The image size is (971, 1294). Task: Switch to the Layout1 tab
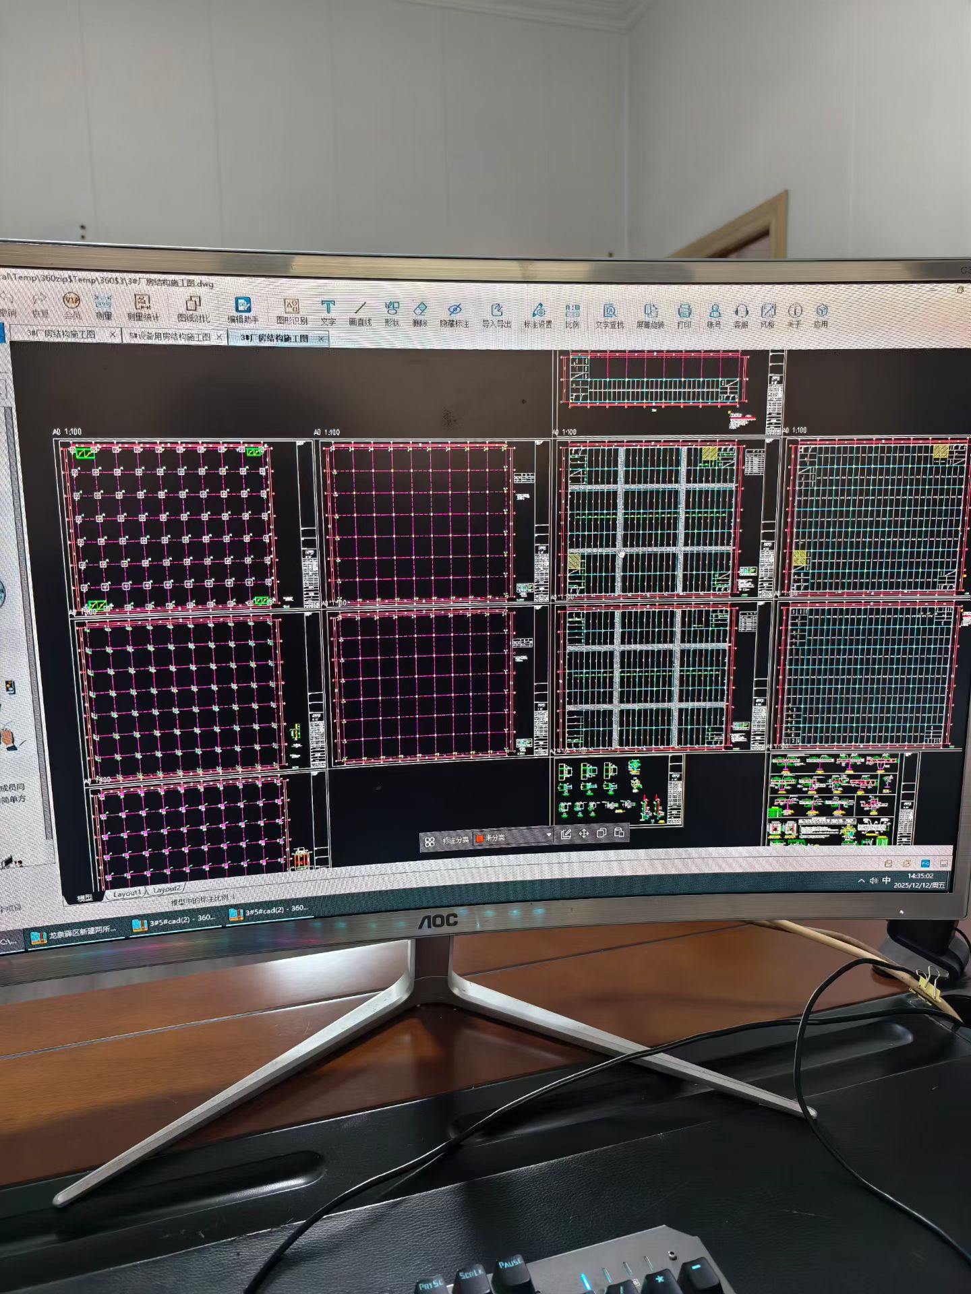pos(126,893)
